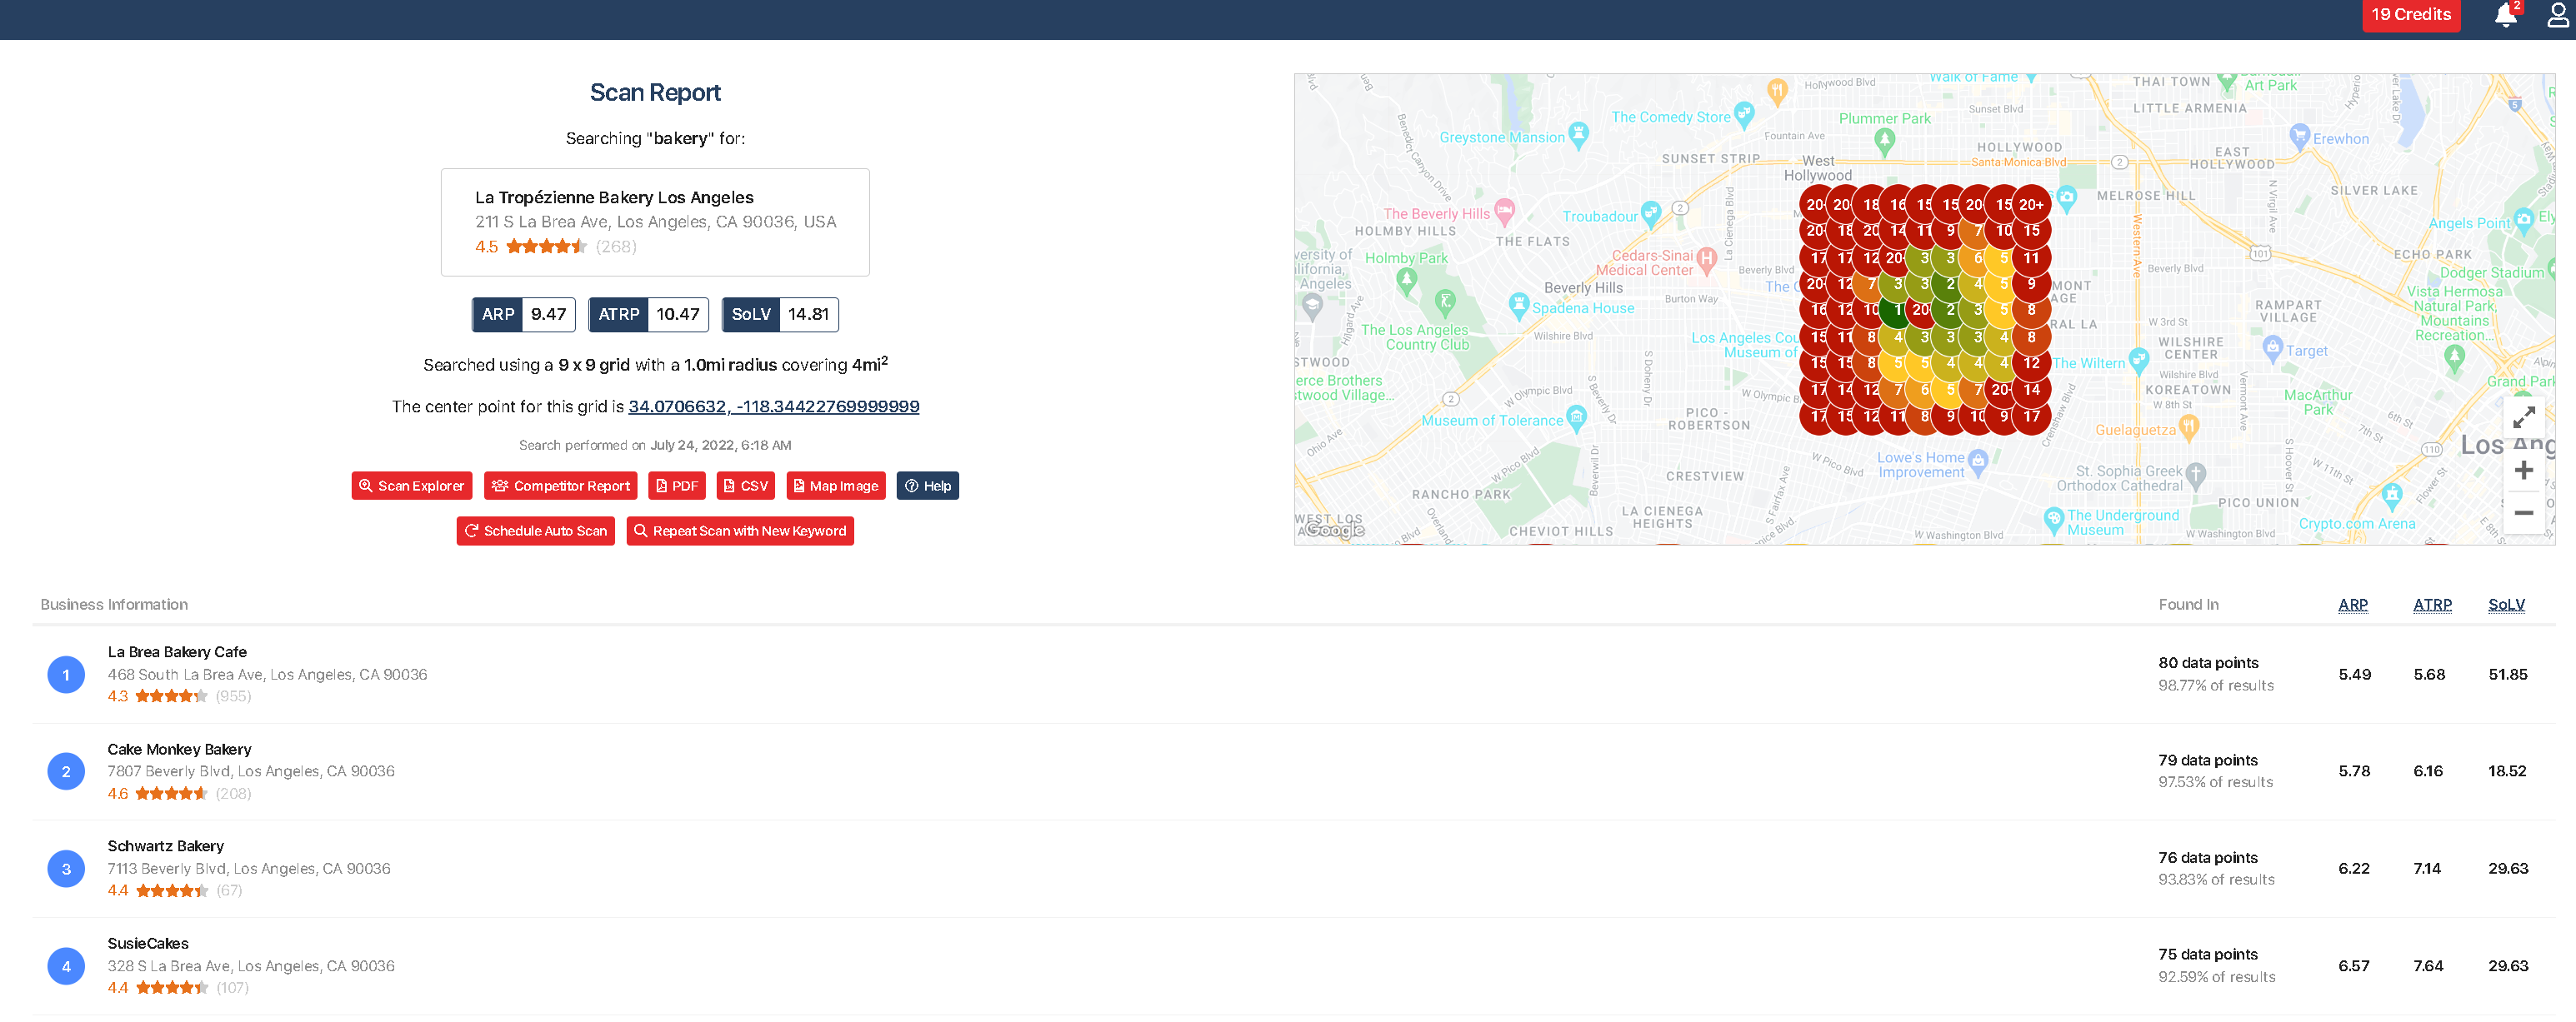Viewport: 2576px width, 1022px height.
Task: Export the scan as CSV
Action: (746, 486)
